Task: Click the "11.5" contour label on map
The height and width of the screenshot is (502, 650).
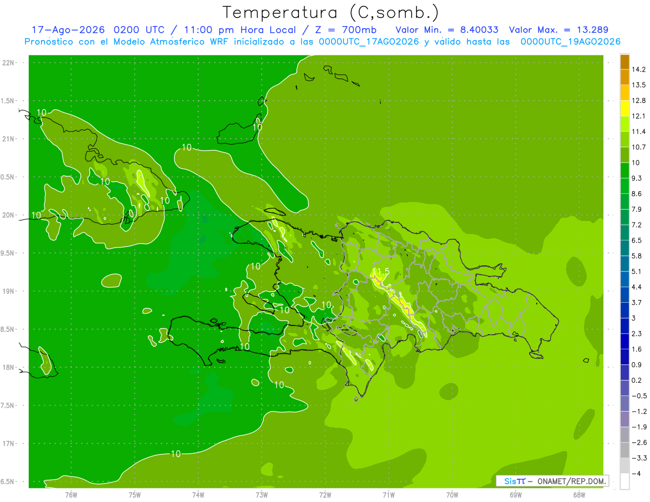Action: click(380, 271)
